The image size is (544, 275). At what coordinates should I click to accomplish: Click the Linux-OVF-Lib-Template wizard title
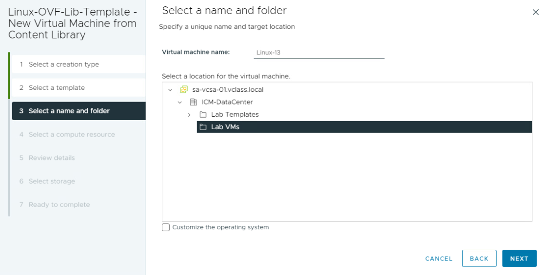pyautogui.click(x=73, y=23)
